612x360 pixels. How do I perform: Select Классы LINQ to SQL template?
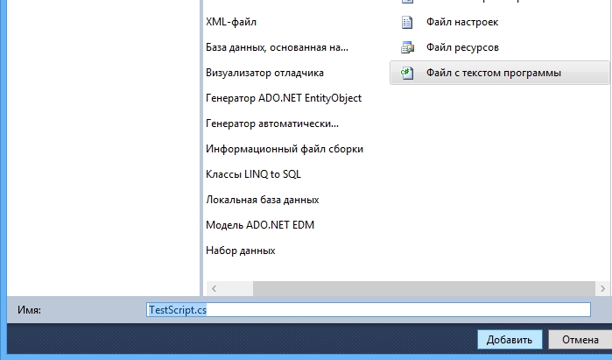[253, 174]
